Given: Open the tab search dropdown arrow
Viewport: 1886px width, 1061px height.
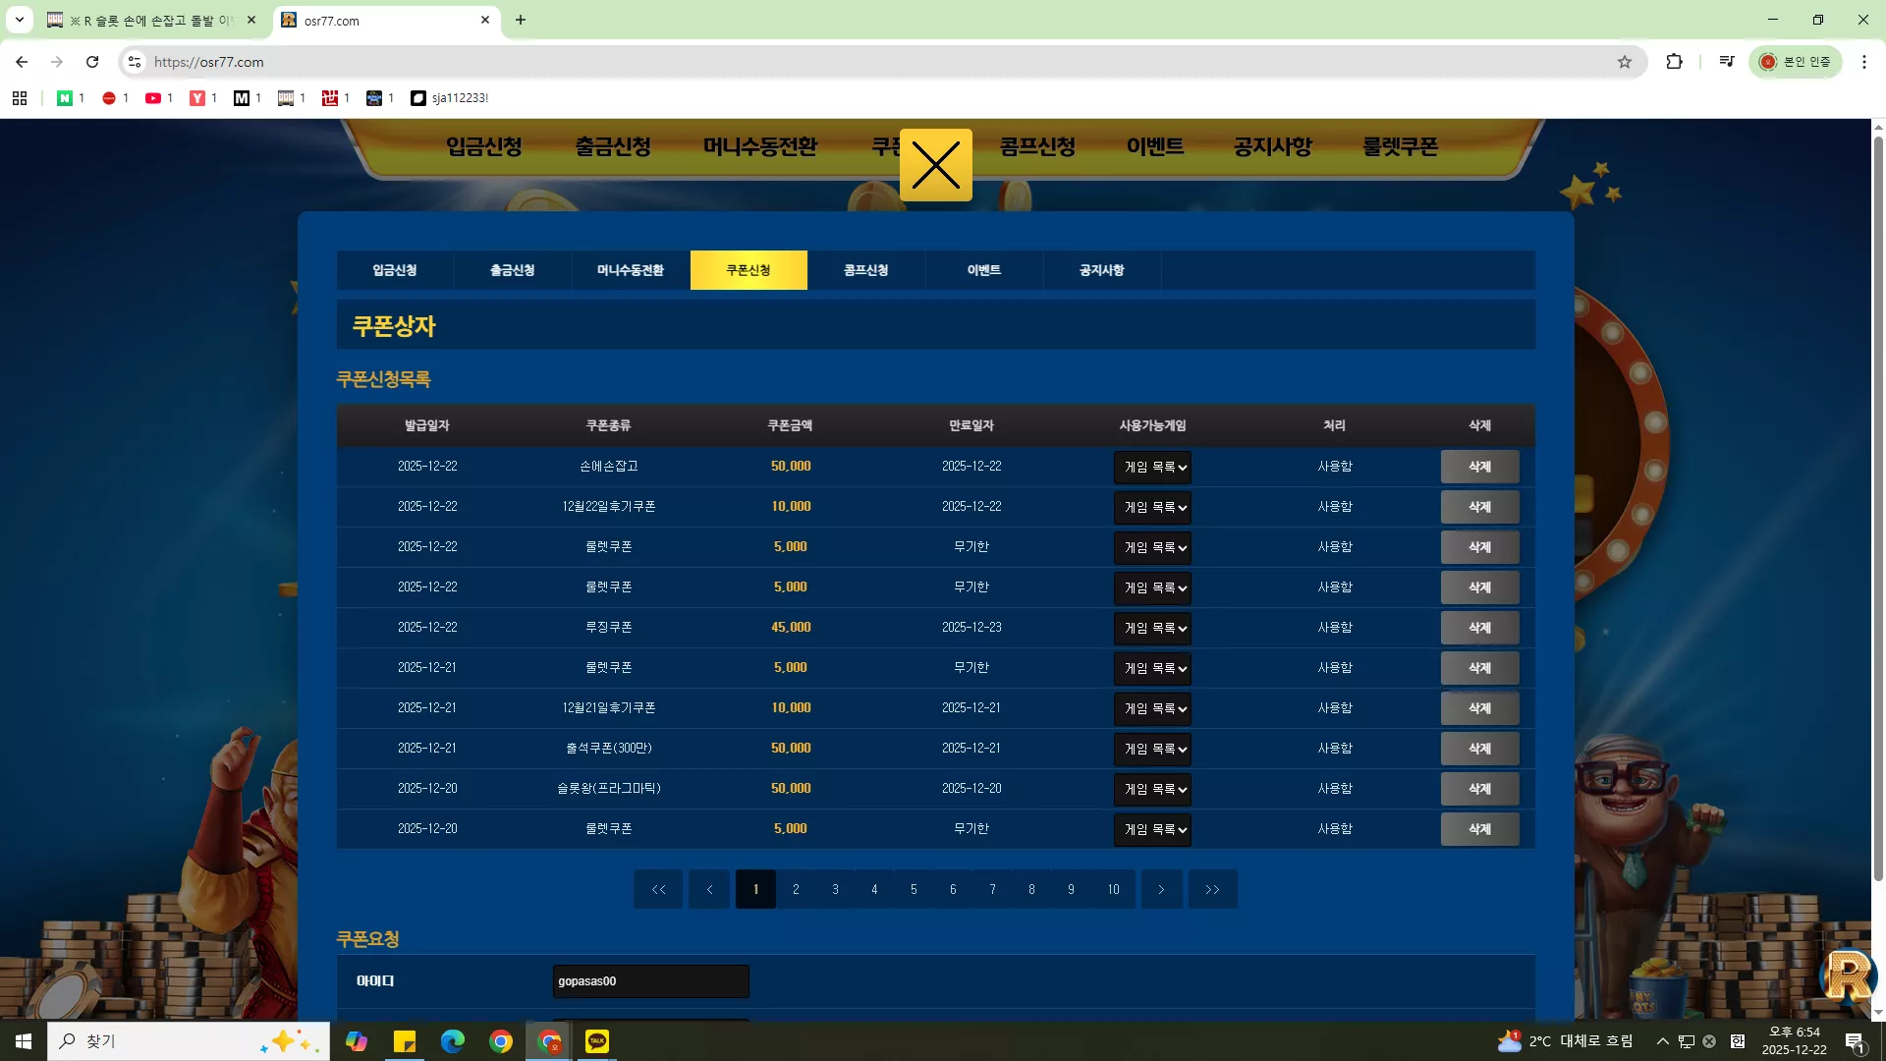Looking at the screenshot, I should [20, 20].
